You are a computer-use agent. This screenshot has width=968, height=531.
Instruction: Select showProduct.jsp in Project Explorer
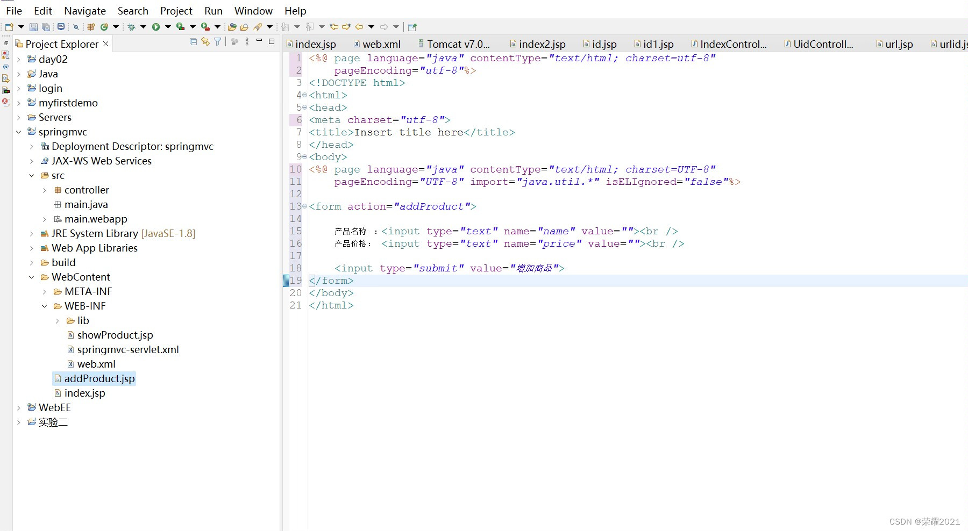coord(115,335)
